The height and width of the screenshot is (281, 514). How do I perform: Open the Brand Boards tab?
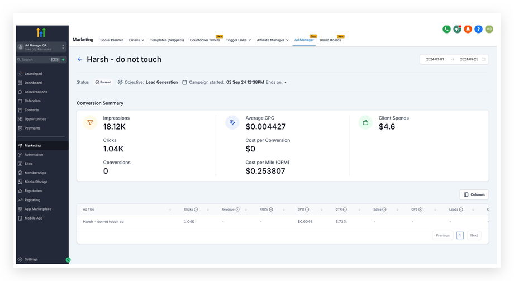(330, 40)
